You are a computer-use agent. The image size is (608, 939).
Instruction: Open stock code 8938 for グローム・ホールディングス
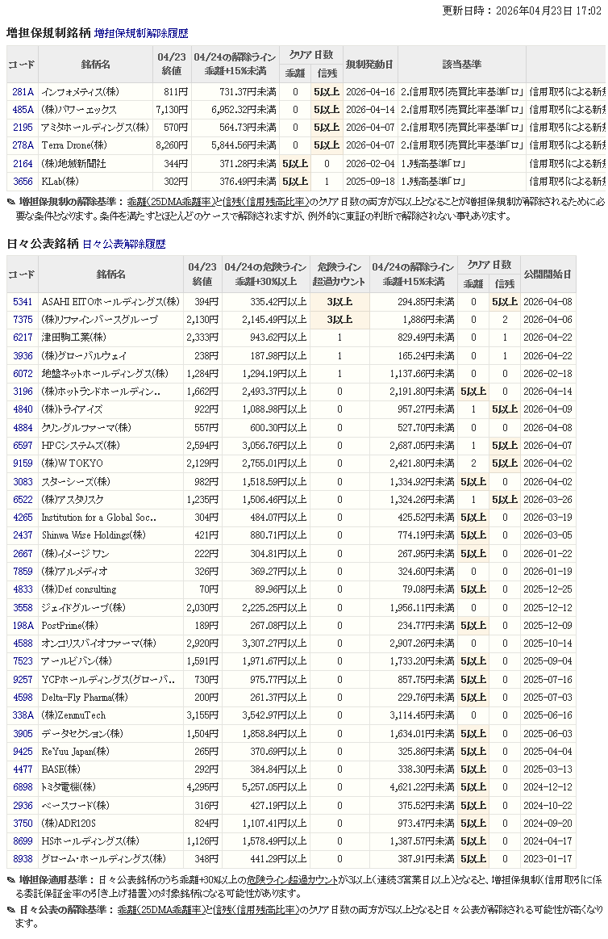click(23, 859)
